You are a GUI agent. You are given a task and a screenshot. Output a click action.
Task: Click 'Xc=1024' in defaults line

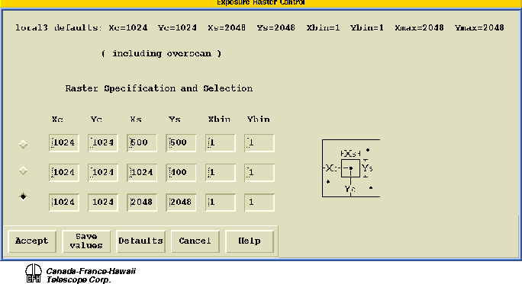[128, 27]
